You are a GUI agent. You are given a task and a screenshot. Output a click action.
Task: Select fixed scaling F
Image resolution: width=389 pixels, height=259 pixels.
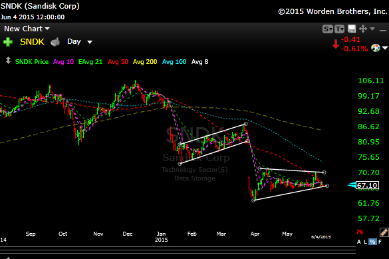point(380,242)
